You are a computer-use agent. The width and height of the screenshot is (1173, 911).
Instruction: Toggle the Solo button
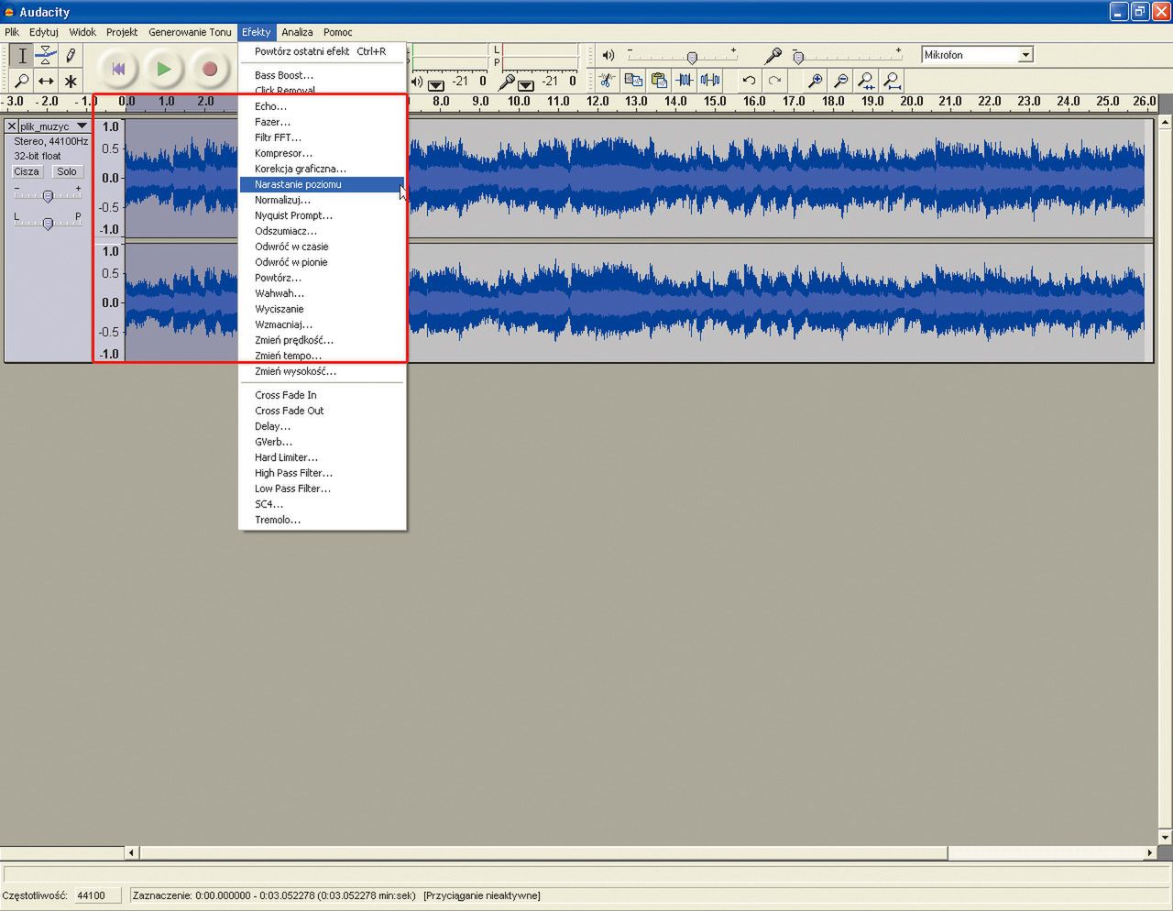67,171
